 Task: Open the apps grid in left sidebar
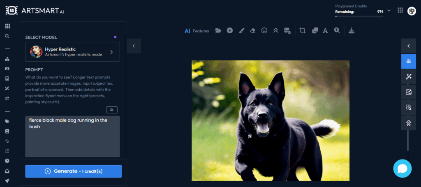pos(7,26)
